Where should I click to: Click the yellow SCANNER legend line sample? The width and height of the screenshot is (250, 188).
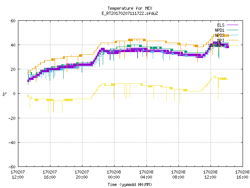pyautogui.click(x=232, y=45)
